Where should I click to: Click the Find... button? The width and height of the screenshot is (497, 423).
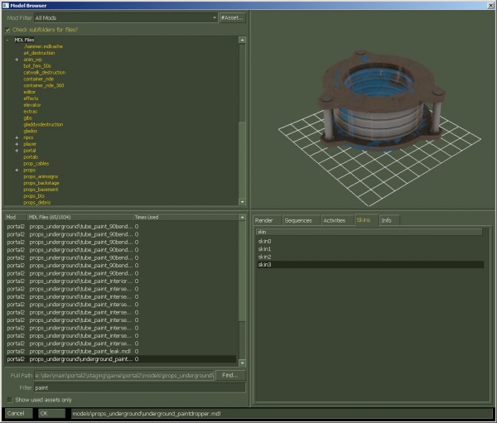(x=230, y=376)
